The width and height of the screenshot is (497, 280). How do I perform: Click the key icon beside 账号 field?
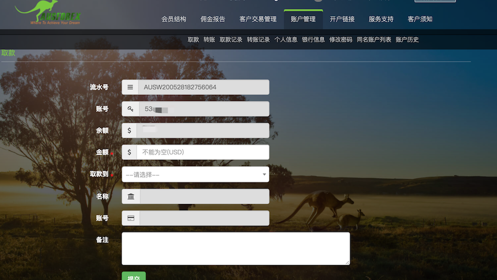pyautogui.click(x=130, y=109)
